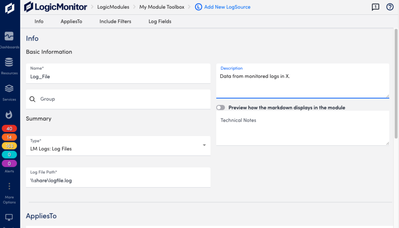The height and width of the screenshot is (228, 399).
Task: Switch to the Log Fields tab
Action: [160, 21]
